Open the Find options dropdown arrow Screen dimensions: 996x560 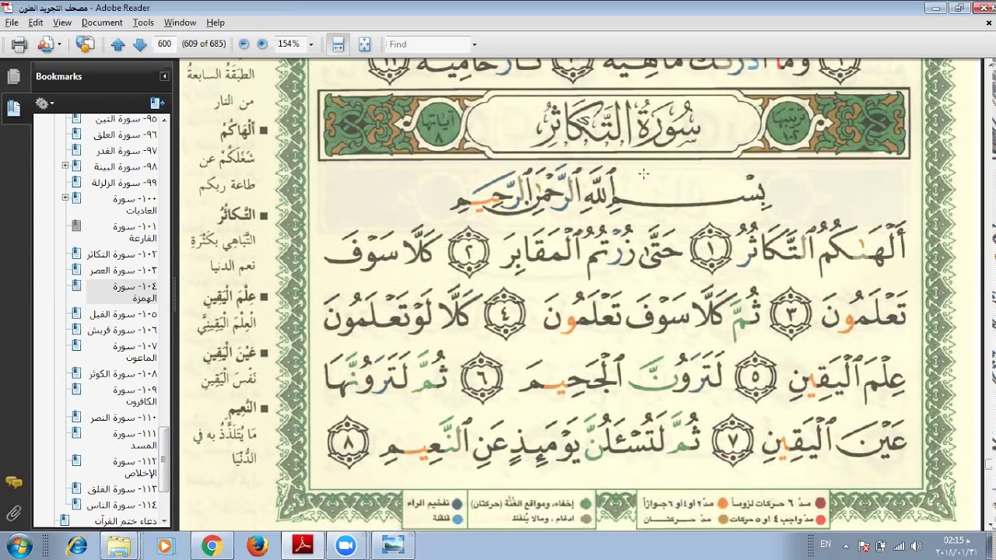point(474,44)
